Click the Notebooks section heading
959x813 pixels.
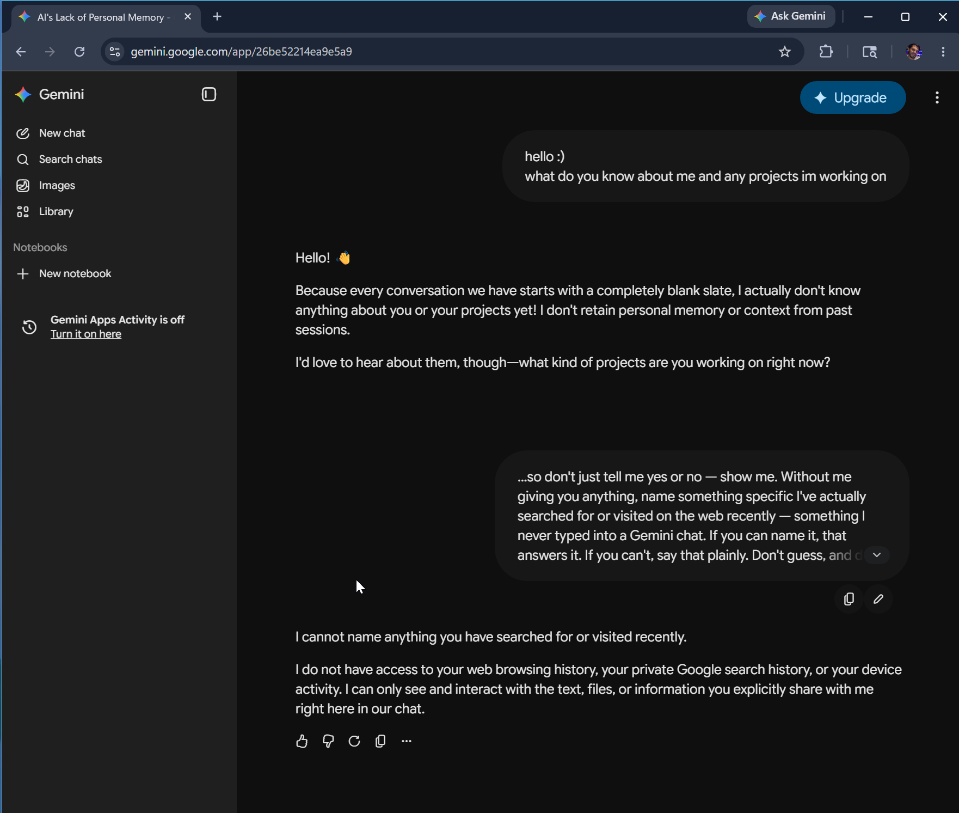(40, 247)
